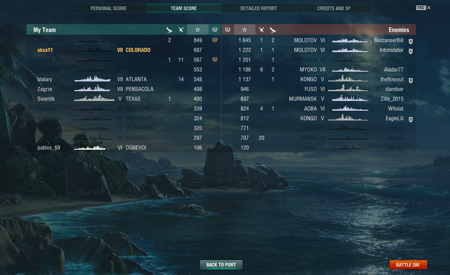Sort My Team by achievements medal icon
The width and height of the screenshot is (450, 275).
tap(215, 30)
